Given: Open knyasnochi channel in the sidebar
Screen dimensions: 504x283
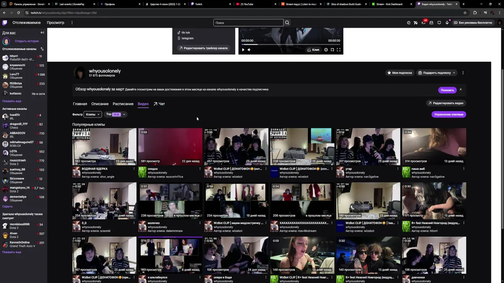Looking at the screenshot, I should tap(24, 67).
